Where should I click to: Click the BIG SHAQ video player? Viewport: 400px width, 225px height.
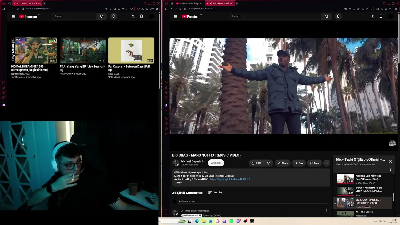pyautogui.click(x=284, y=86)
